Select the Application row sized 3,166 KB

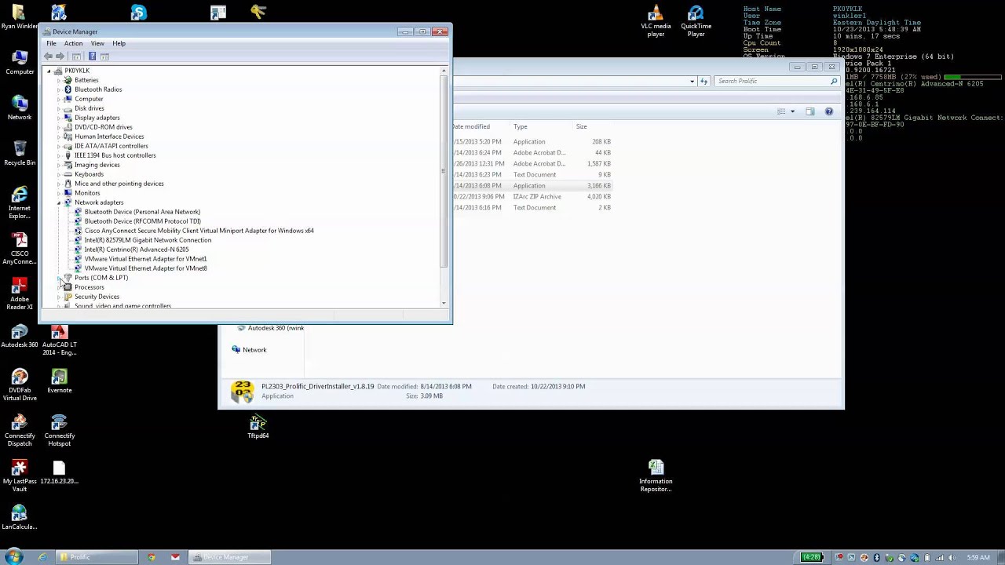(x=532, y=185)
